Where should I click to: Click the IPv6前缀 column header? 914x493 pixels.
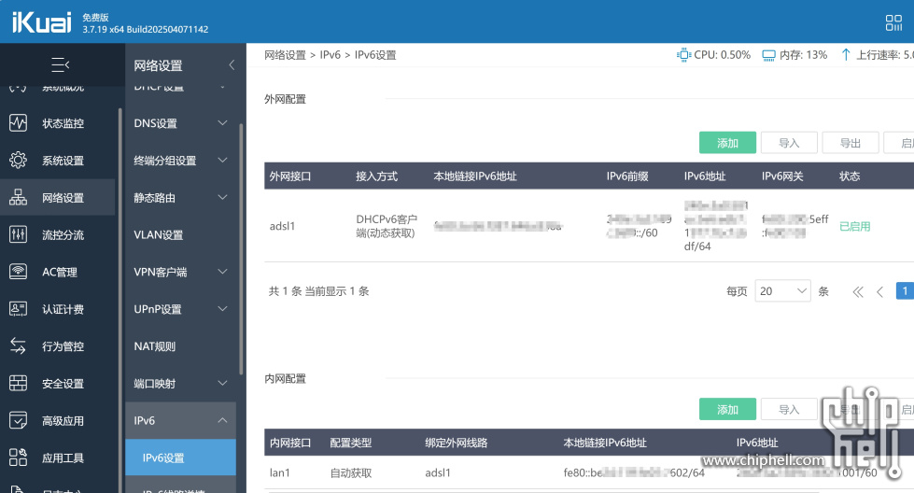[x=627, y=176]
